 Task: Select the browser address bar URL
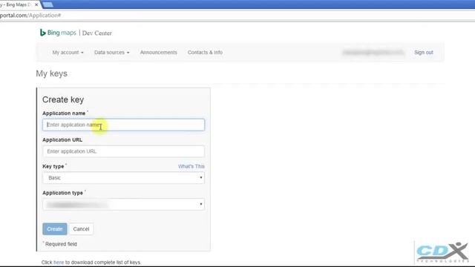tap(30, 15)
